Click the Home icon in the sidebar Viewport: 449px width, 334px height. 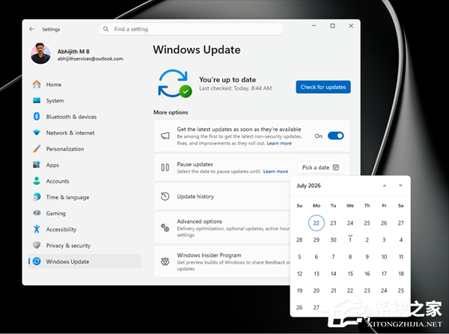[x=37, y=84]
